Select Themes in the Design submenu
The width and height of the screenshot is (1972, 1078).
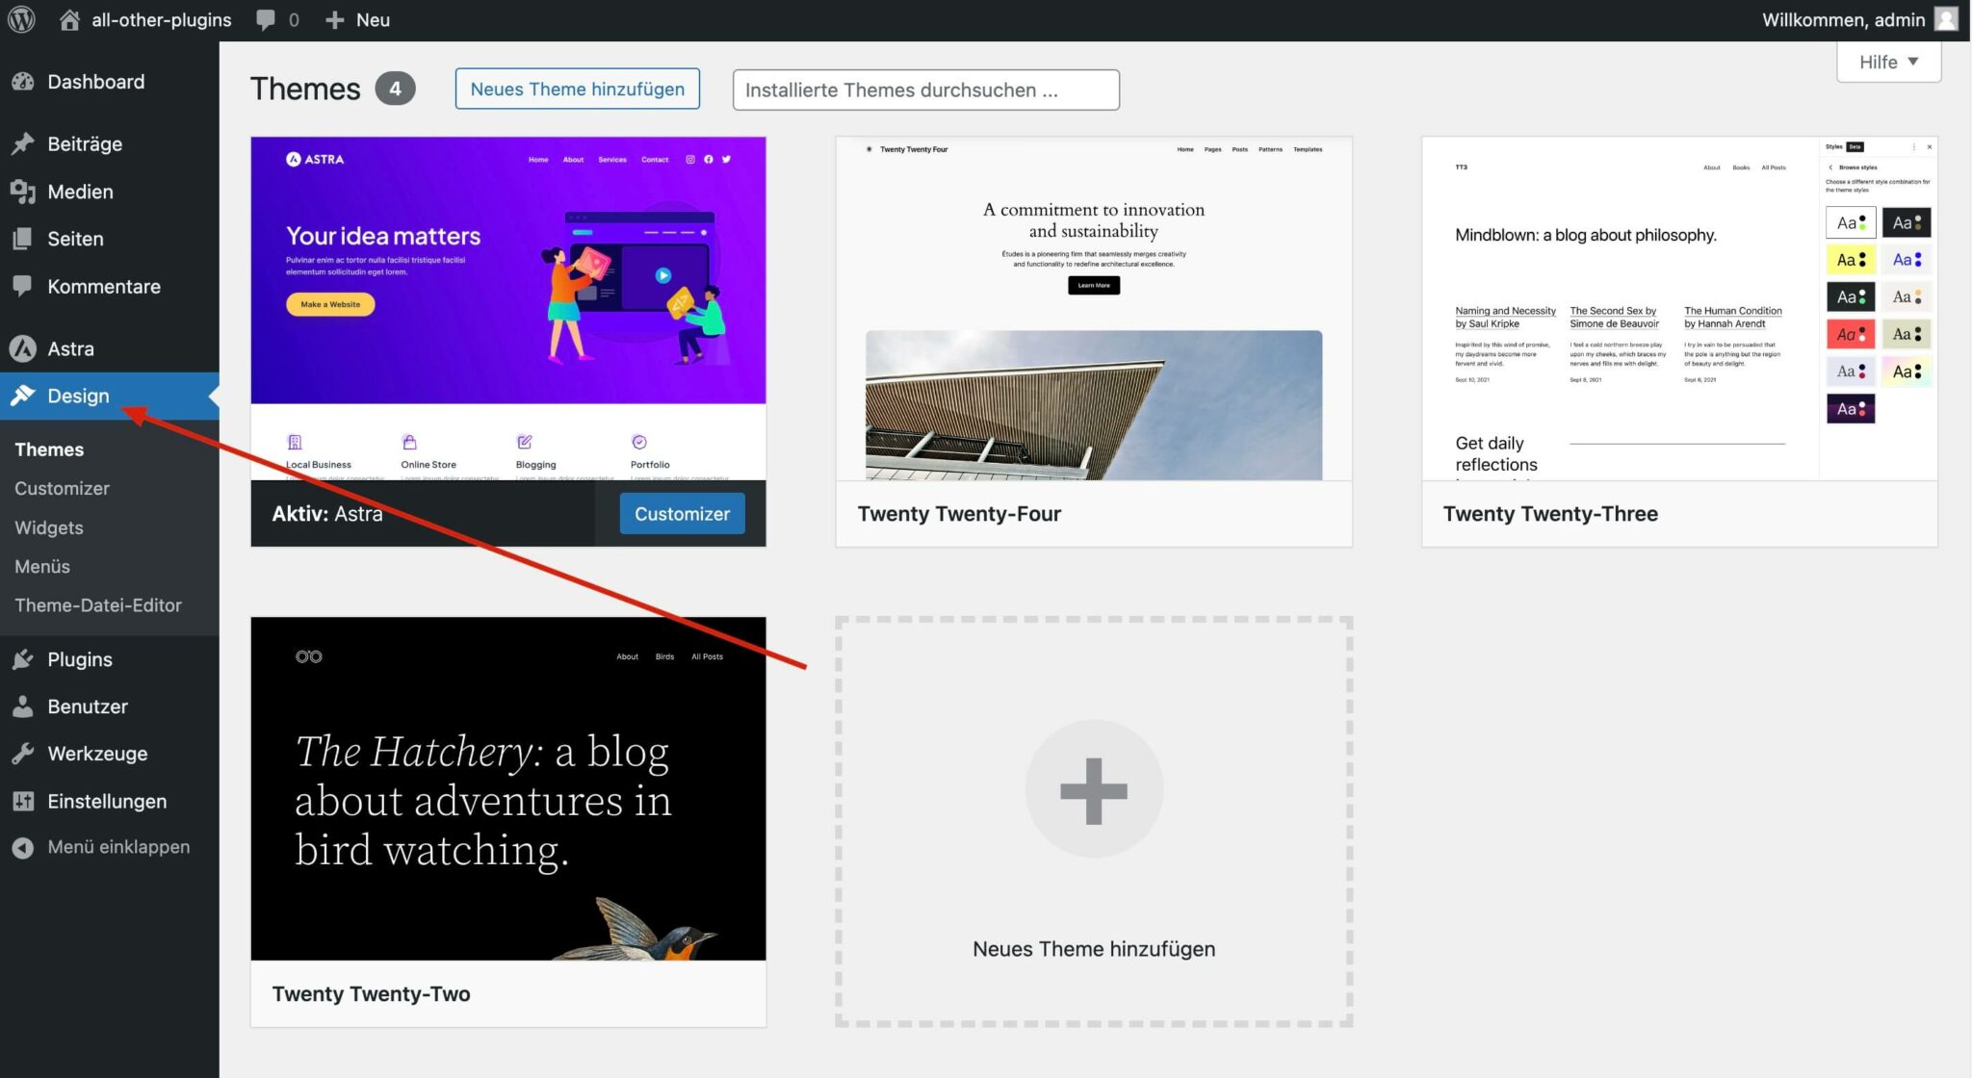49,449
